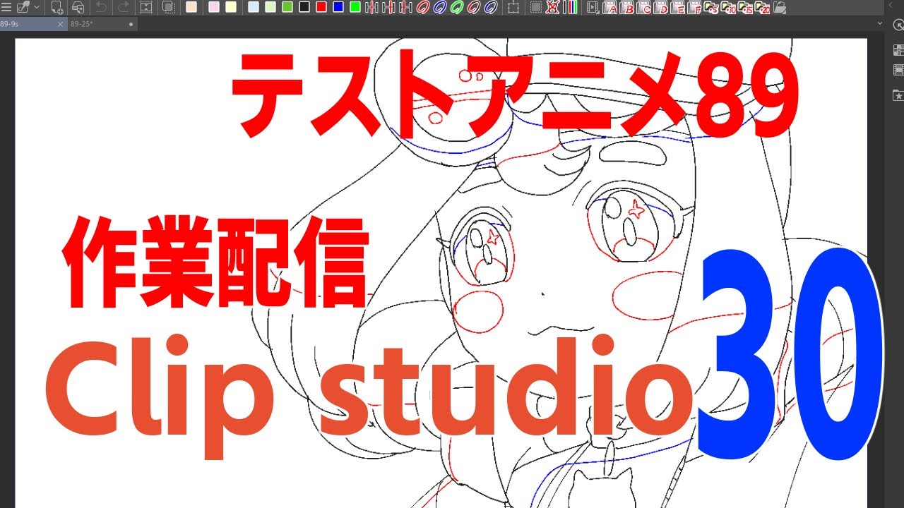Viewport: 904px width, 508px height.
Task: Open the canvas tab list dropdown
Action: [879, 23]
